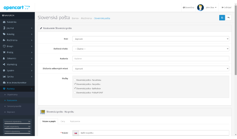Click the back arrow icon button
Screen dimensions: 237x139
coord(228,18)
